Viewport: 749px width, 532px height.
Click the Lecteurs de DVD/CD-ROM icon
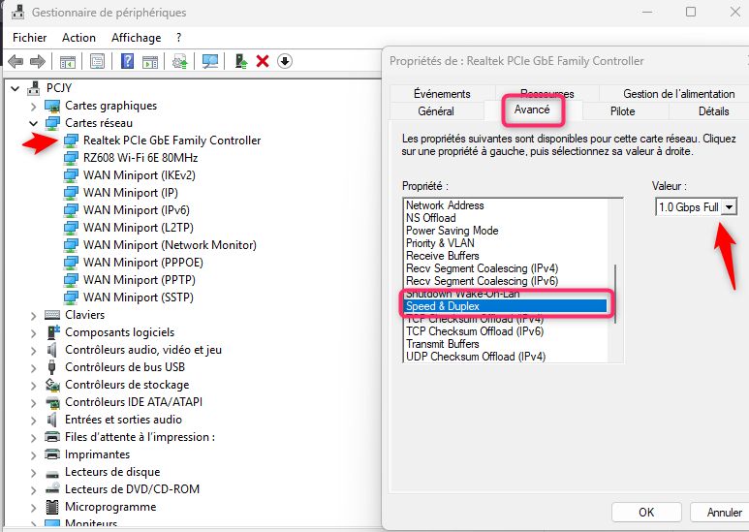point(52,489)
